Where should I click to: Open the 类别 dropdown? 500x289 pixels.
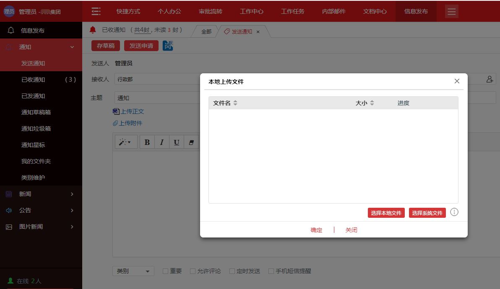tap(133, 271)
